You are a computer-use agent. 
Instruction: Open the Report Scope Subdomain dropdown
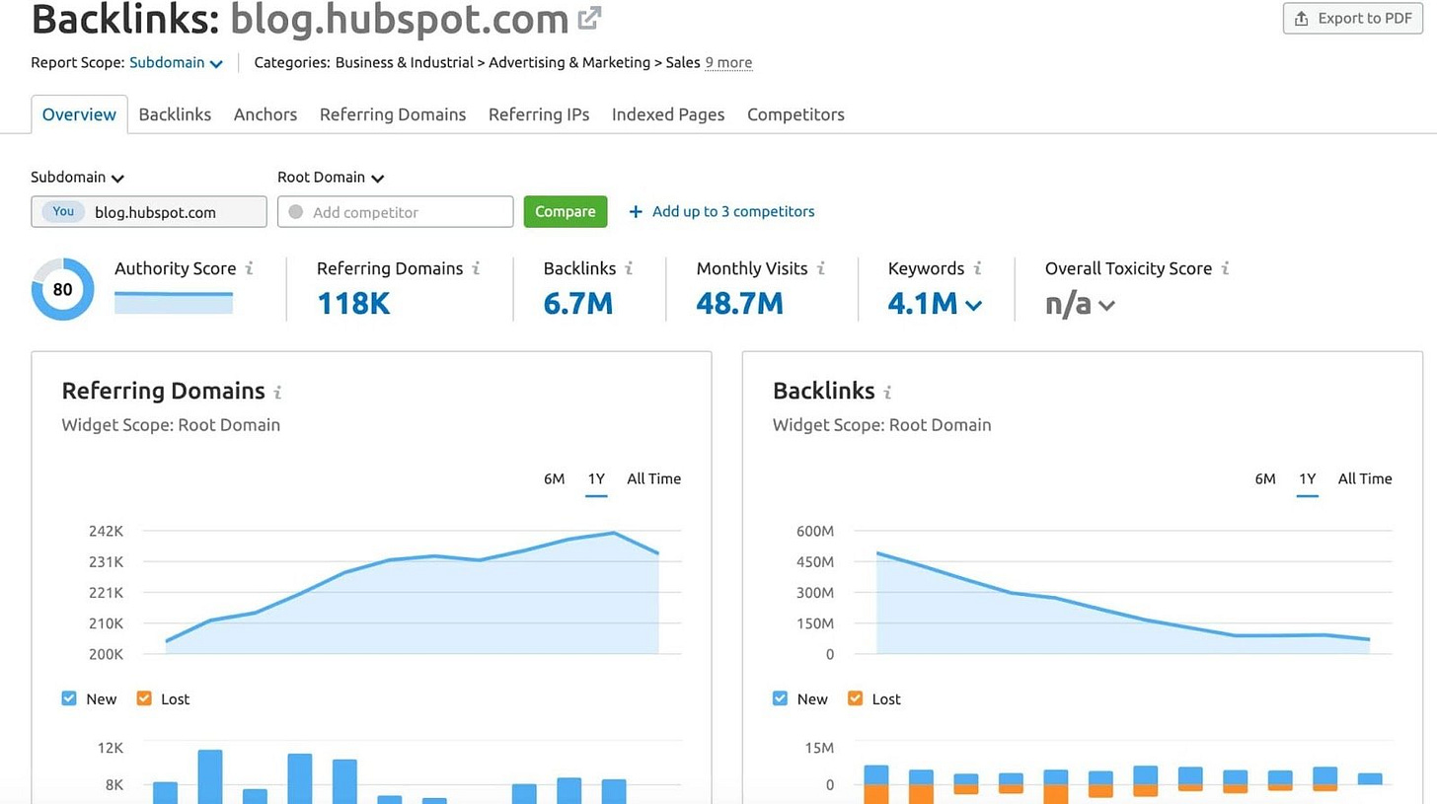tap(176, 61)
